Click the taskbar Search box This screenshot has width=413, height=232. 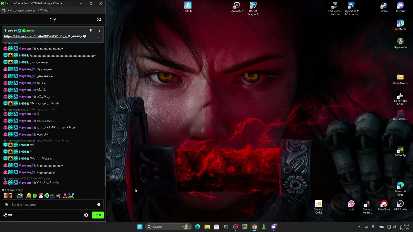click(168, 227)
